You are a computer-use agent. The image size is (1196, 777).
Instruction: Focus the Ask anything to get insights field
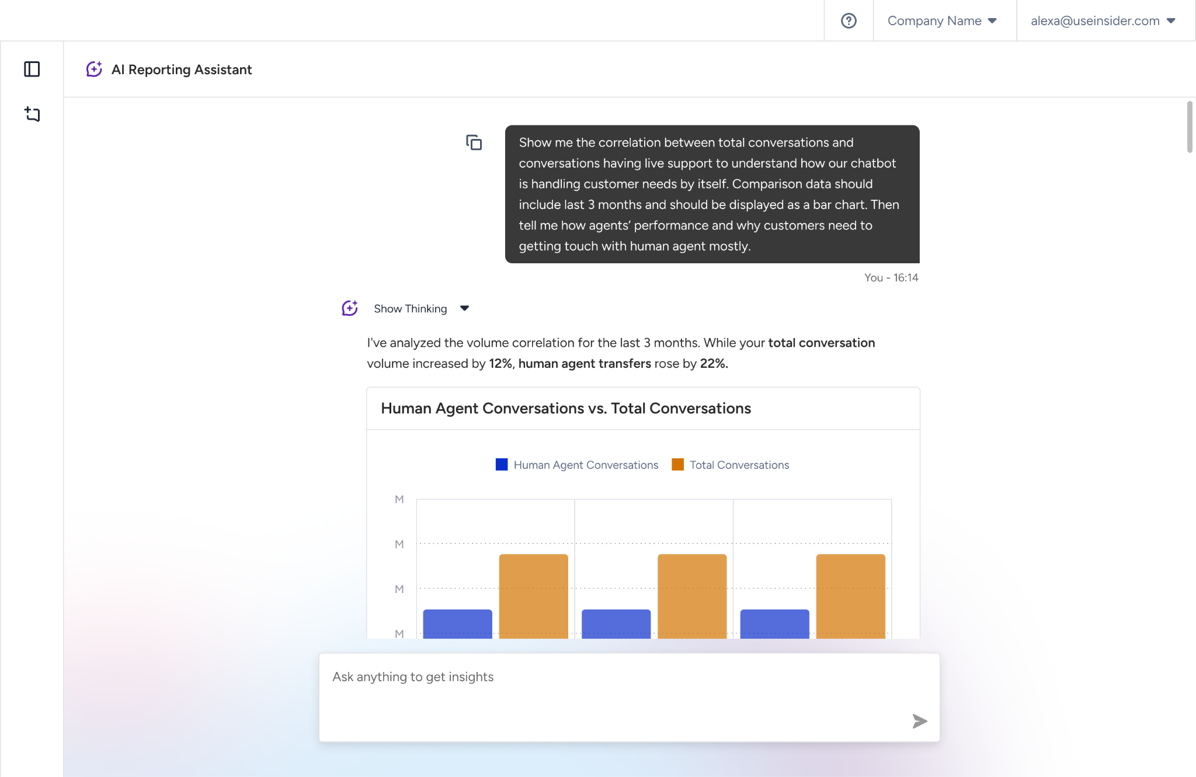629,698
